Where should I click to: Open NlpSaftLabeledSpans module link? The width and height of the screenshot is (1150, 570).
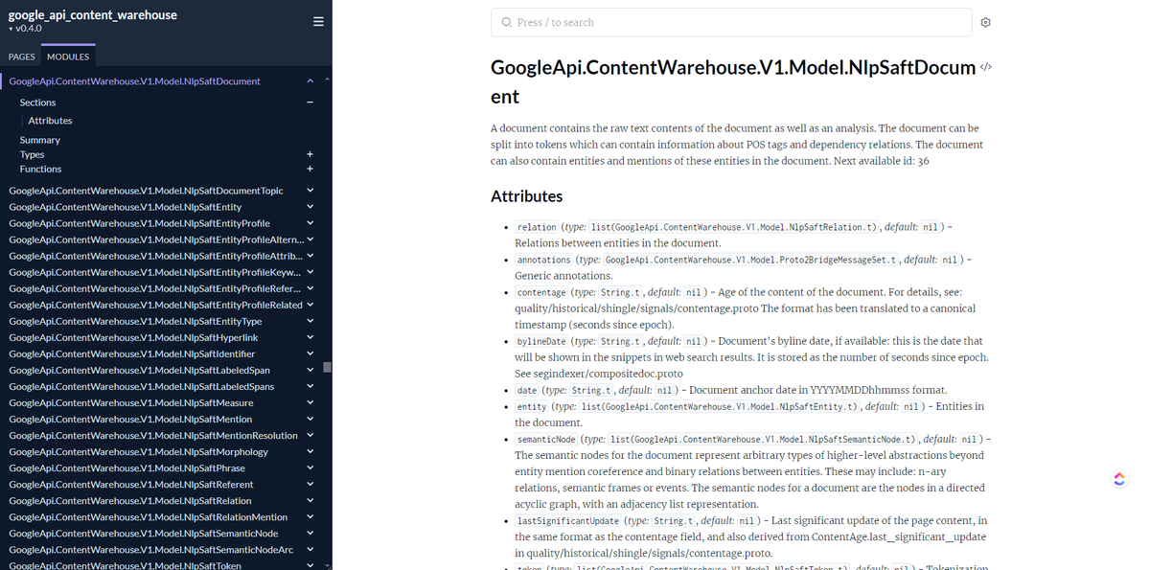[x=141, y=386]
